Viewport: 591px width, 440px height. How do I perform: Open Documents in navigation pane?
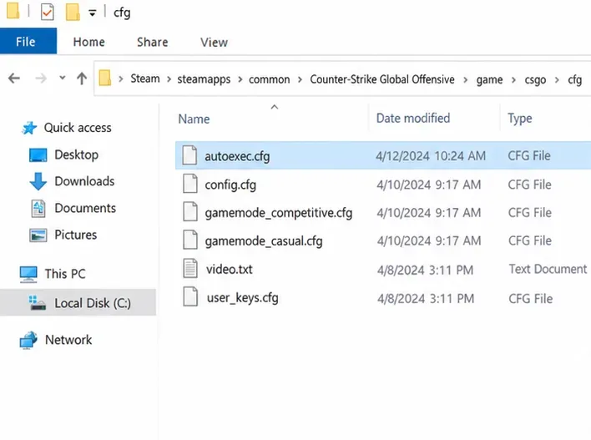(85, 208)
